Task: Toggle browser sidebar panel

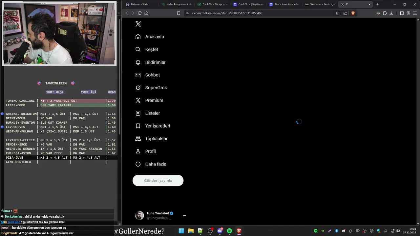Action: click(x=402, y=13)
